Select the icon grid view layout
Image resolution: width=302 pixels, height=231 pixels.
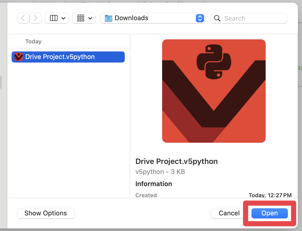[x=81, y=18]
